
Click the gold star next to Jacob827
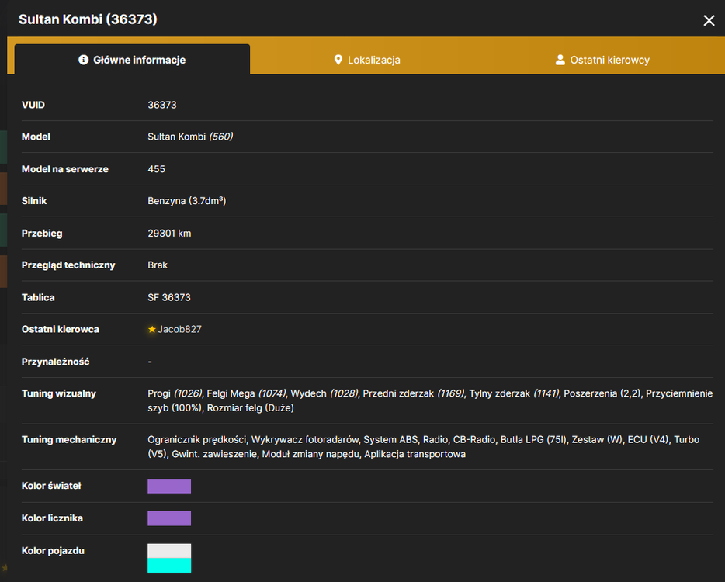point(151,329)
